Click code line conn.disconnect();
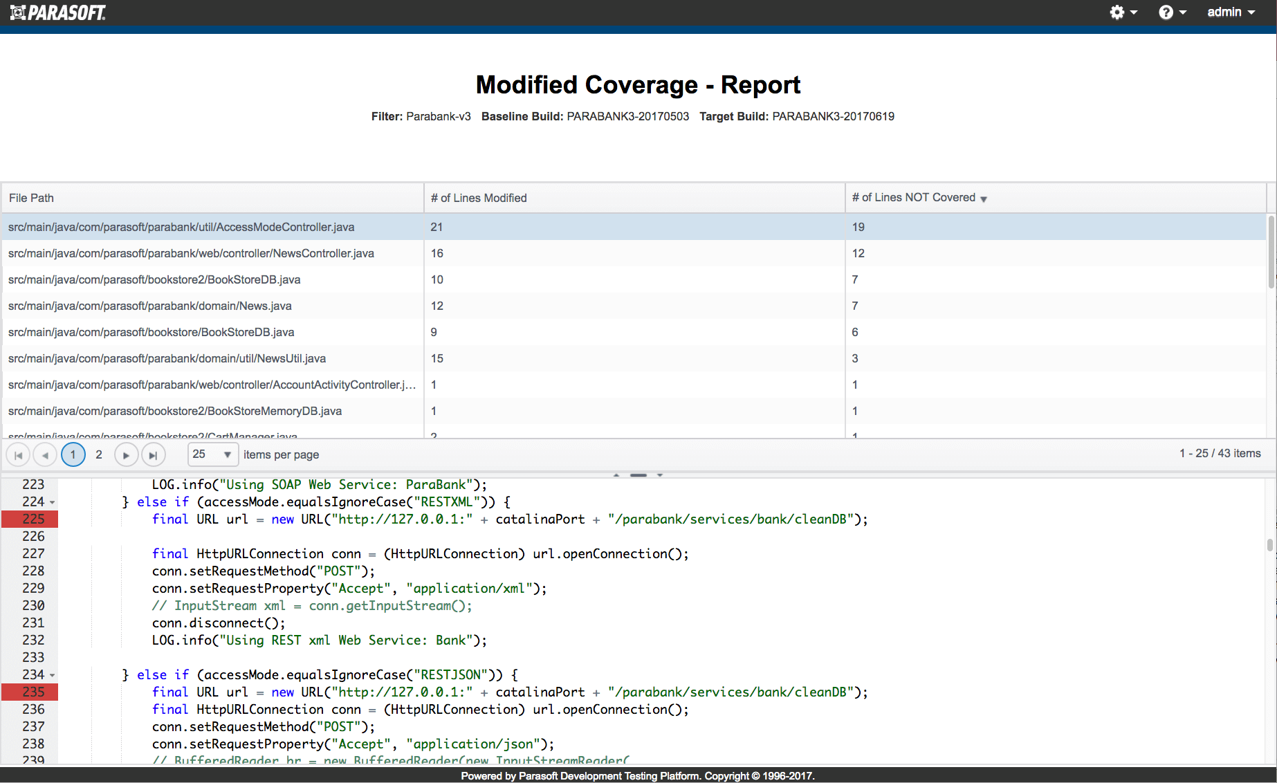Image resolution: width=1277 pixels, height=783 pixels. pyautogui.click(x=219, y=623)
